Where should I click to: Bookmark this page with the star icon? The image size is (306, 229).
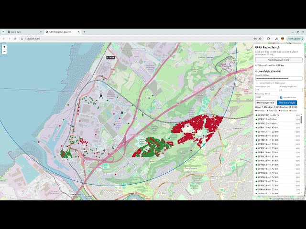click(260, 39)
